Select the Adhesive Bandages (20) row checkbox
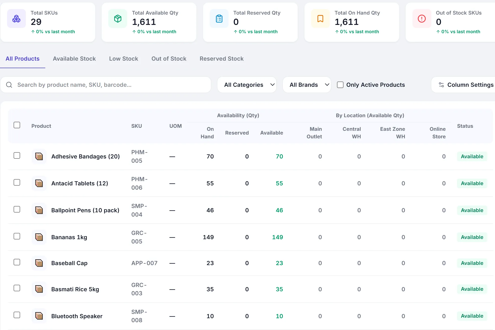Image resolution: width=495 pixels, height=330 pixels. (x=17, y=155)
